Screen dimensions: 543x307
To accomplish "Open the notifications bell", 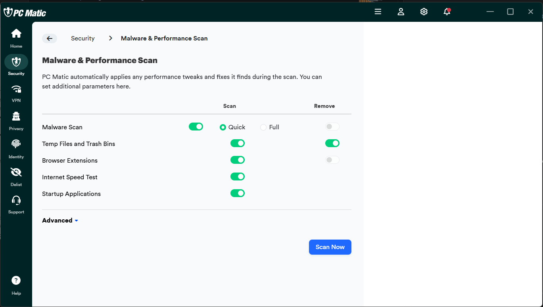I will coord(447,12).
